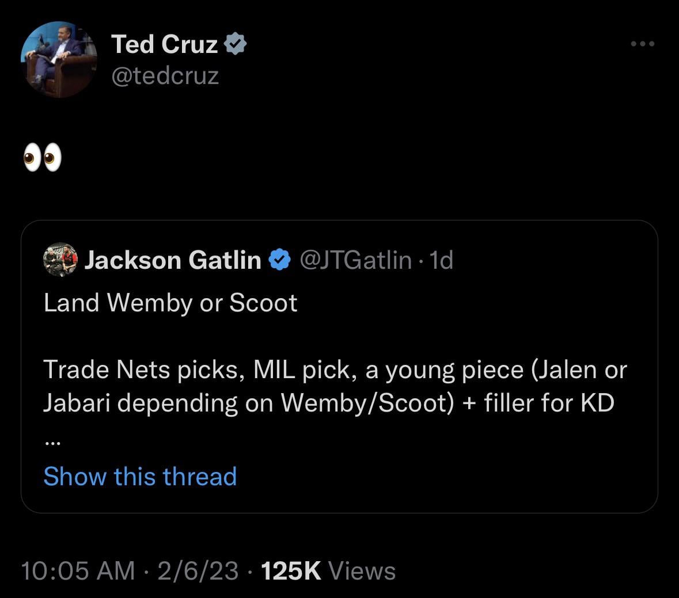Screen dimensions: 679x598
Task: Open the 'Show this thread' link
Action: 140,477
